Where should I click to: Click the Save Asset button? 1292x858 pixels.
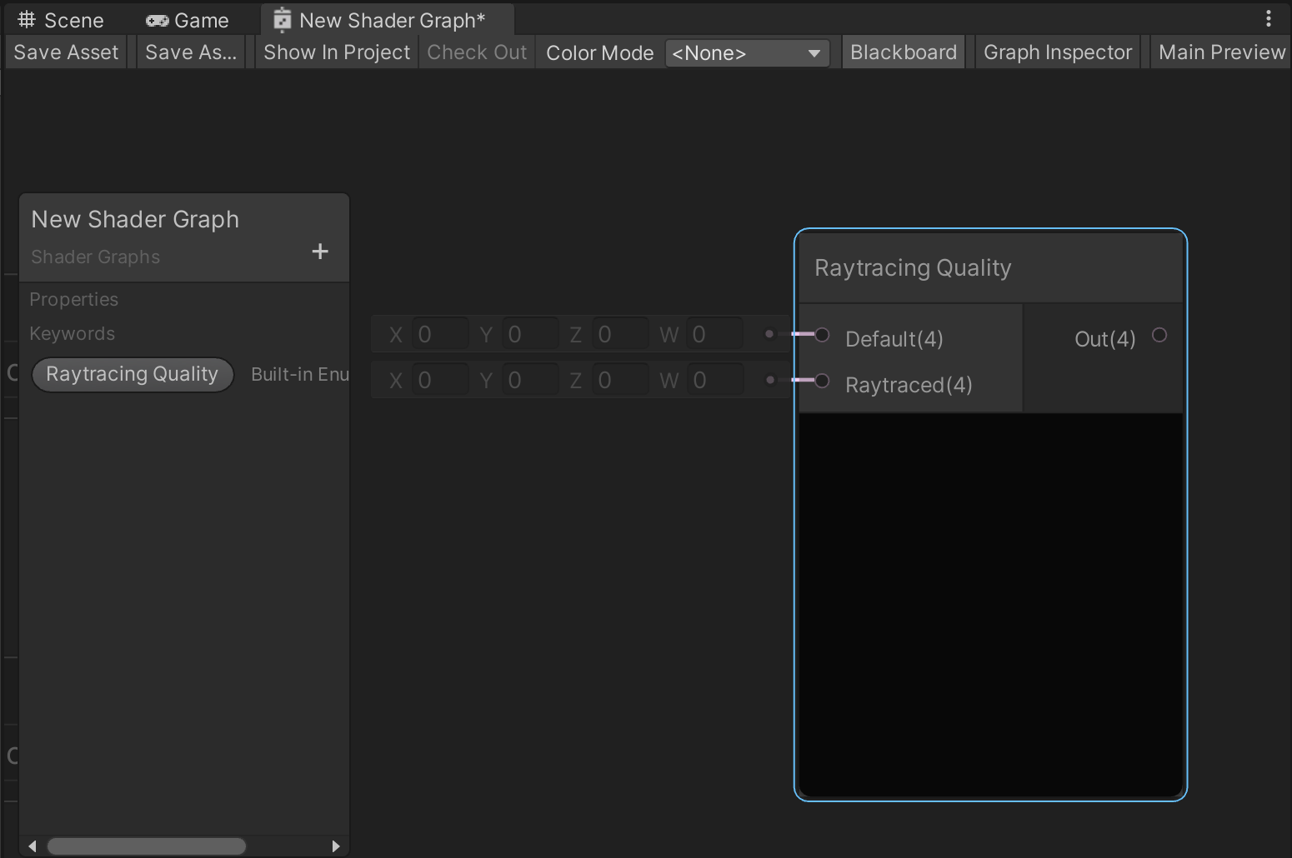pyautogui.click(x=66, y=52)
